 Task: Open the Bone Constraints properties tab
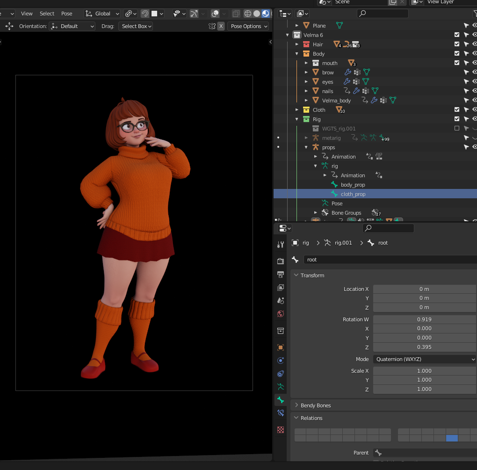[x=281, y=413]
